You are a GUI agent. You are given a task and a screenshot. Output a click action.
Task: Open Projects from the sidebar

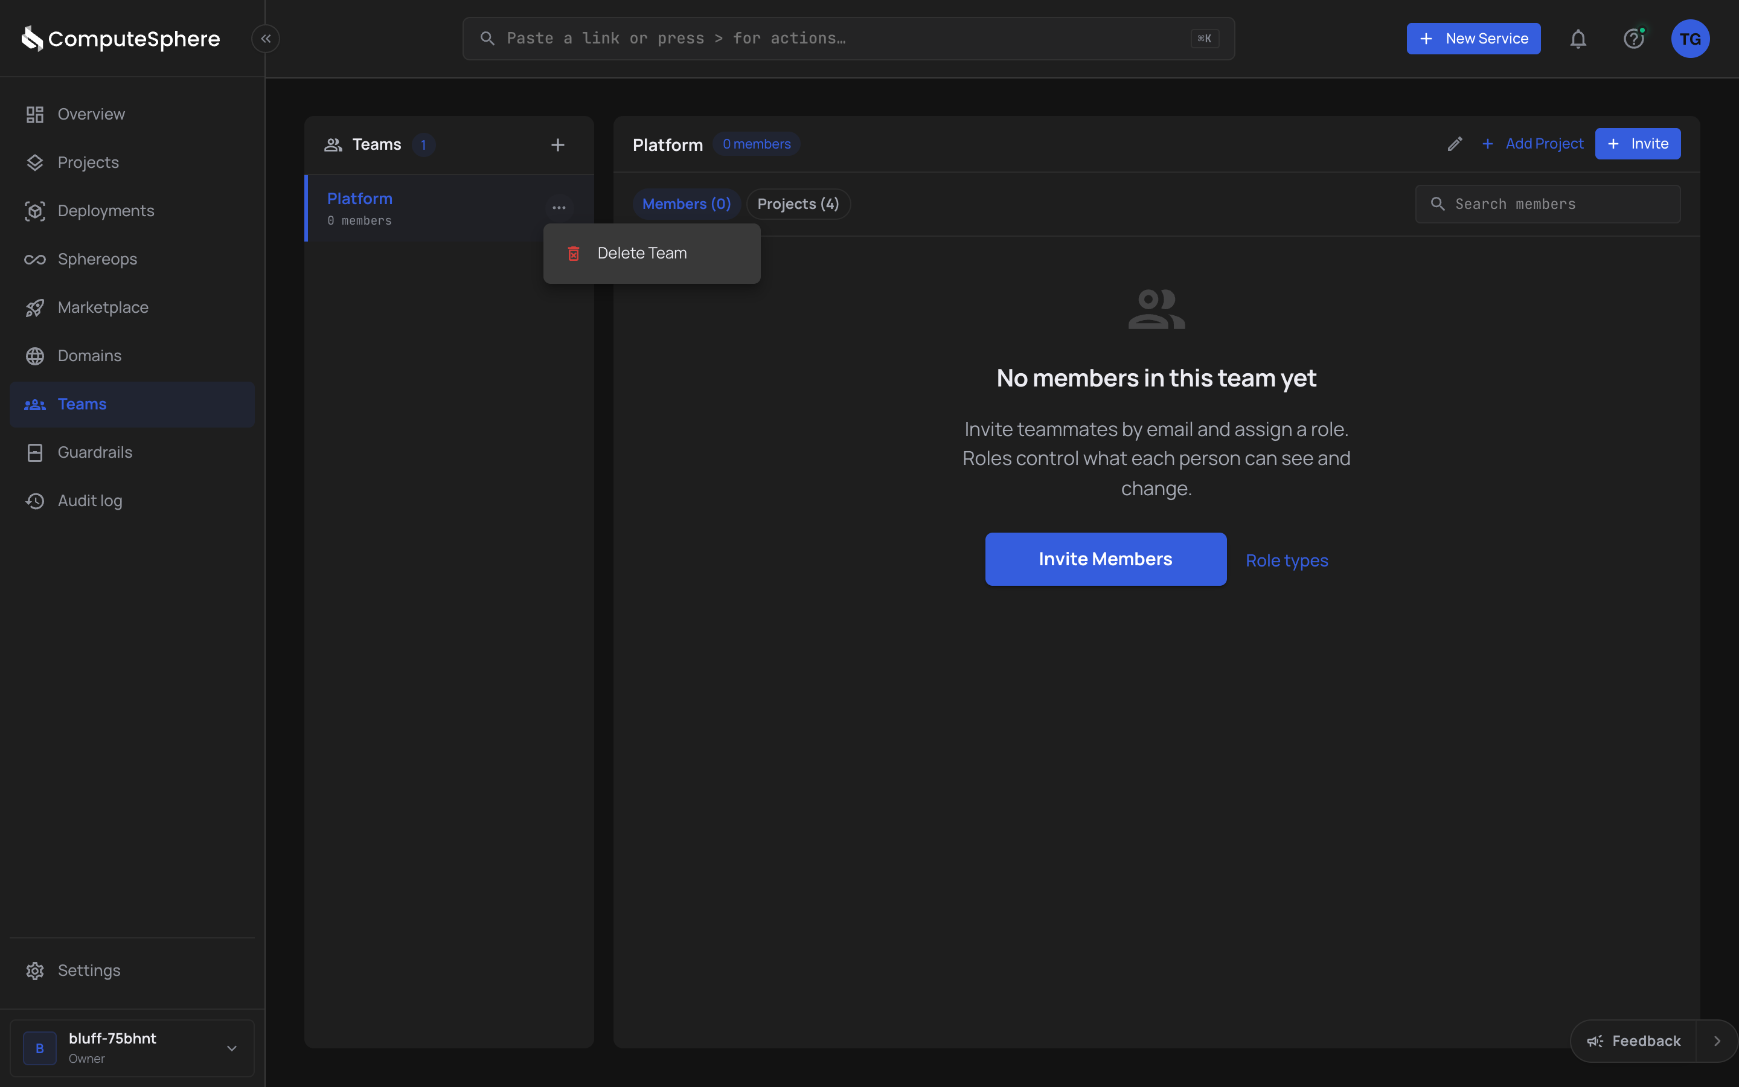tap(132, 162)
